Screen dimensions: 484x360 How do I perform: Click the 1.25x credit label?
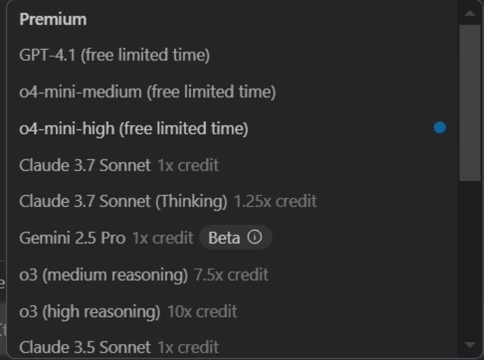[x=275, y=201]
